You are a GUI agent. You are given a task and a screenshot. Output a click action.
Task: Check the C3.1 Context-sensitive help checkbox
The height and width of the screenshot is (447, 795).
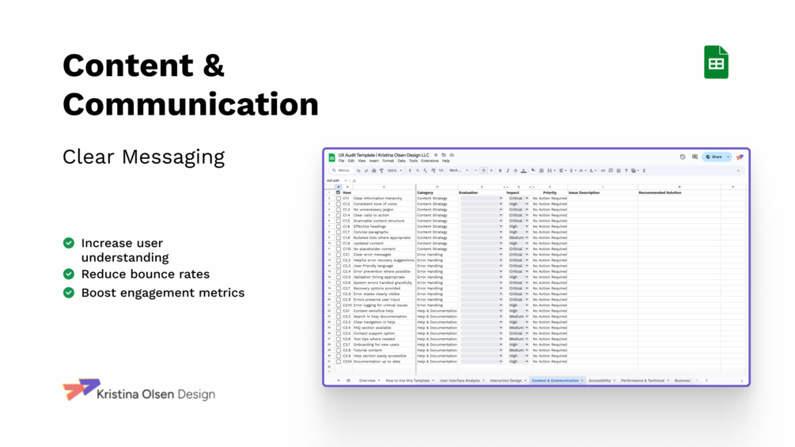(339, 311)
